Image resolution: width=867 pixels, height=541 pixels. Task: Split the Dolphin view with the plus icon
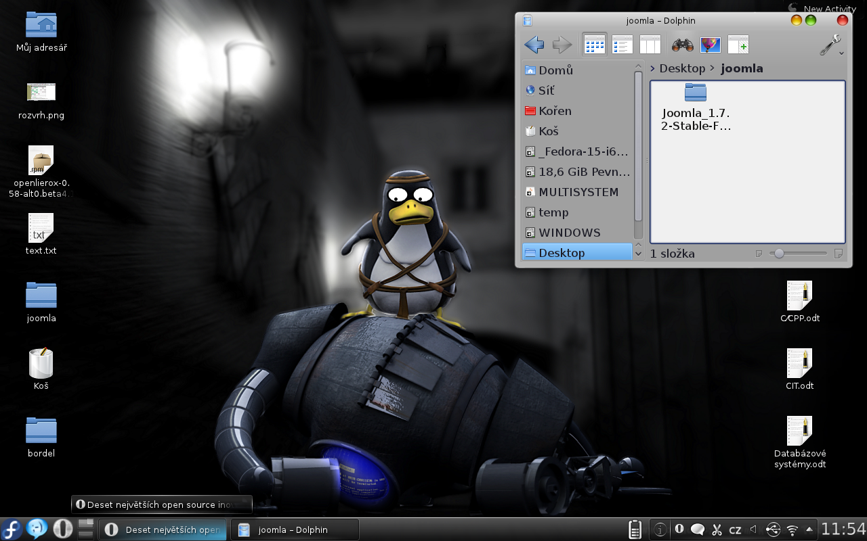738,45
